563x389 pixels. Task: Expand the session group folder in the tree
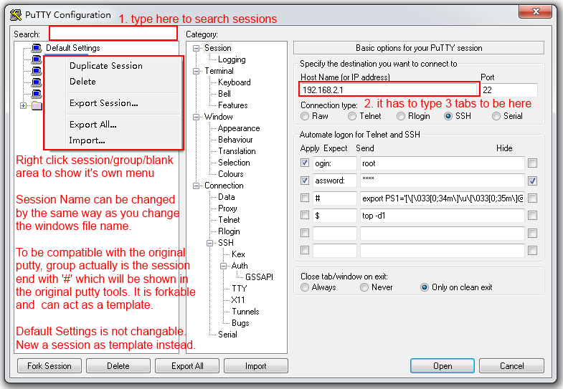pyautogui.click(x=24, y=106)
